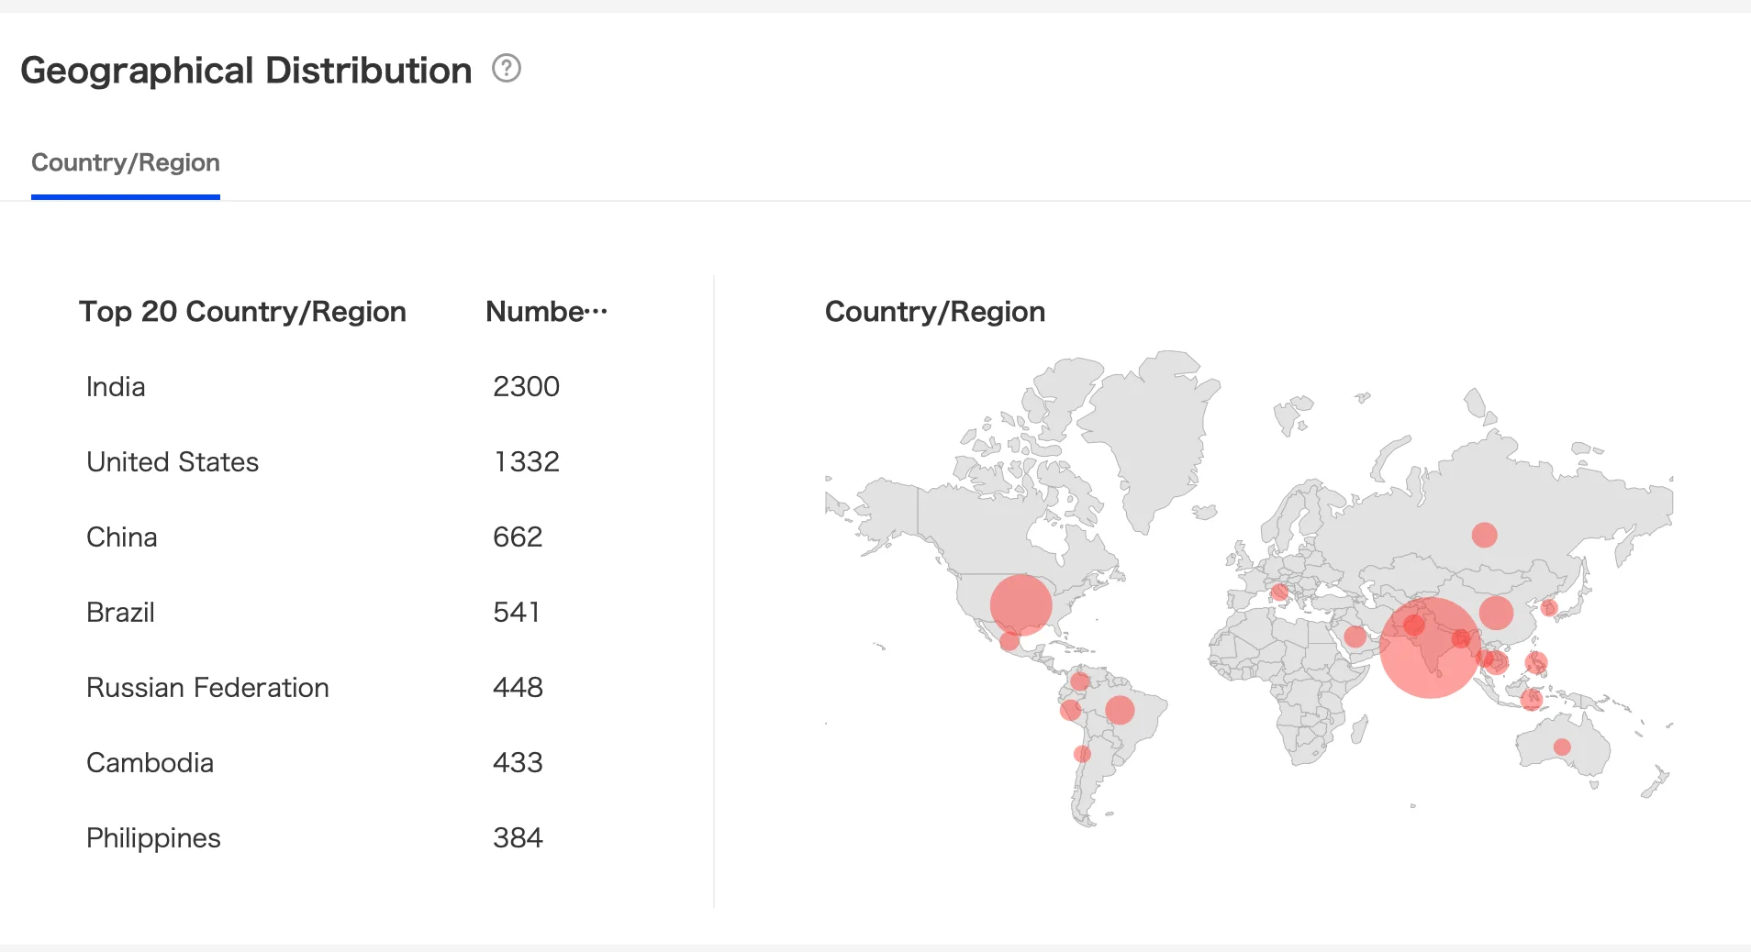Click the truncated Number column header
The image size is (1751, 952).
[546, 312]
